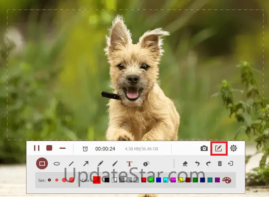Pick the magenta color swatch
The height and width of the screenshot is (197, 269).
(173, 180)
